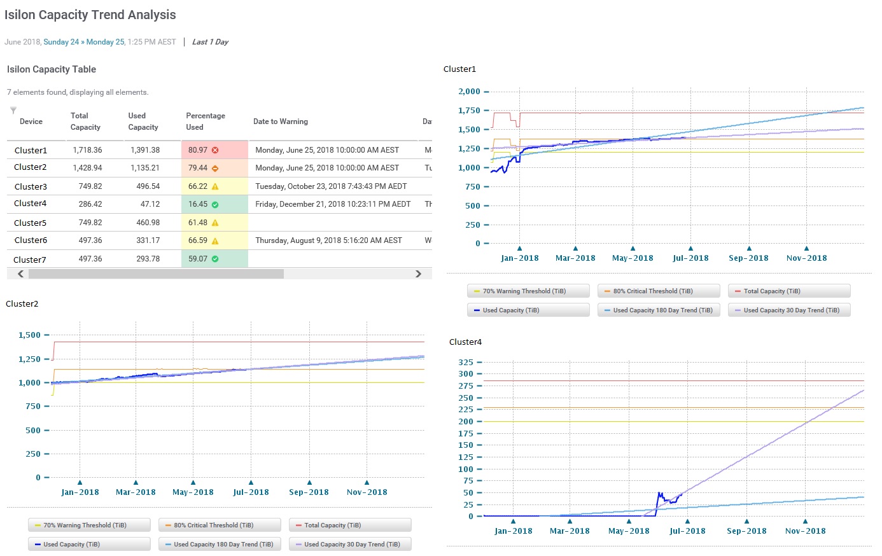The height and width of the screenshot is (556, 882).
Task: Hide Cluster2 chart Used Capacity 30 Day Trend
Action: coord(350,545)
